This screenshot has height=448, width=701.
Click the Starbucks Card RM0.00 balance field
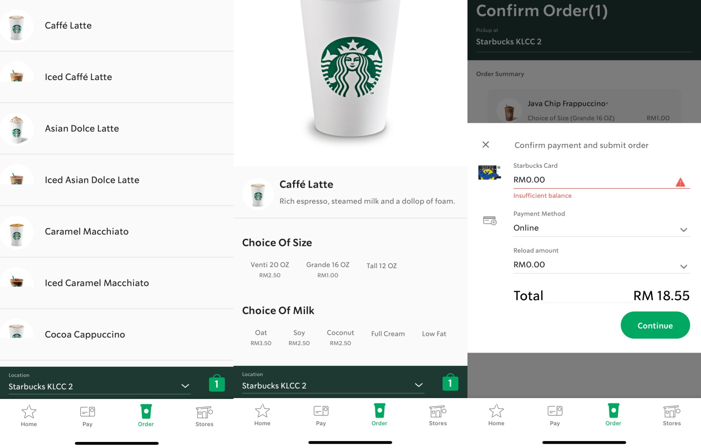pos(602,180)
